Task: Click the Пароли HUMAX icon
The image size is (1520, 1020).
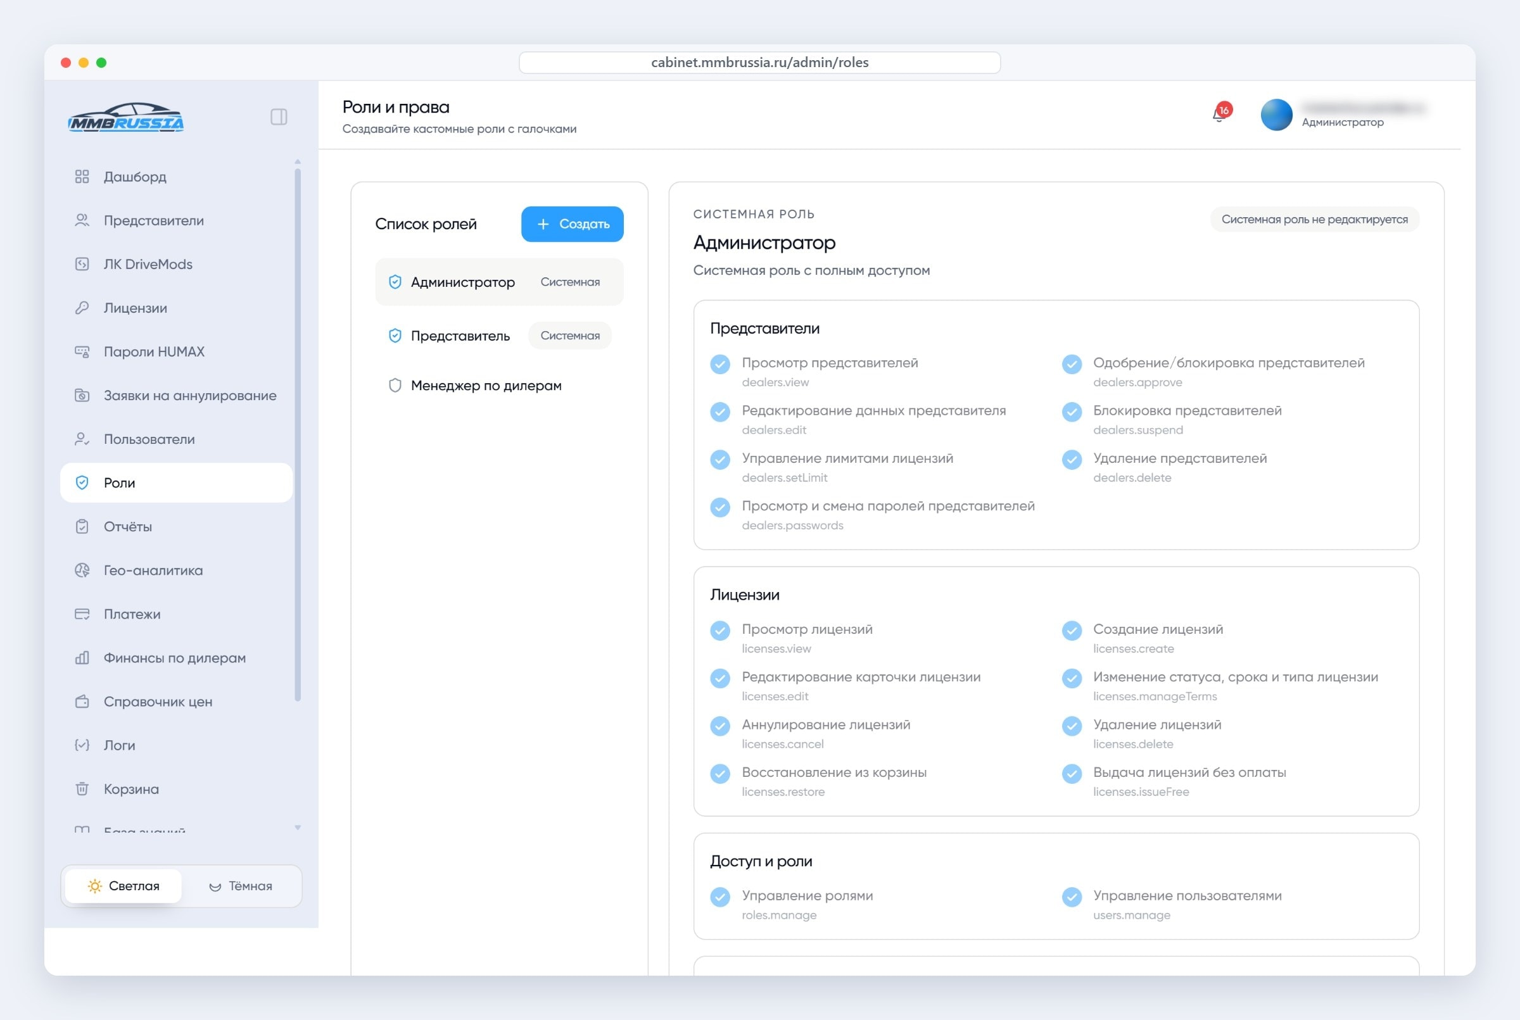Action: [82, 352]
